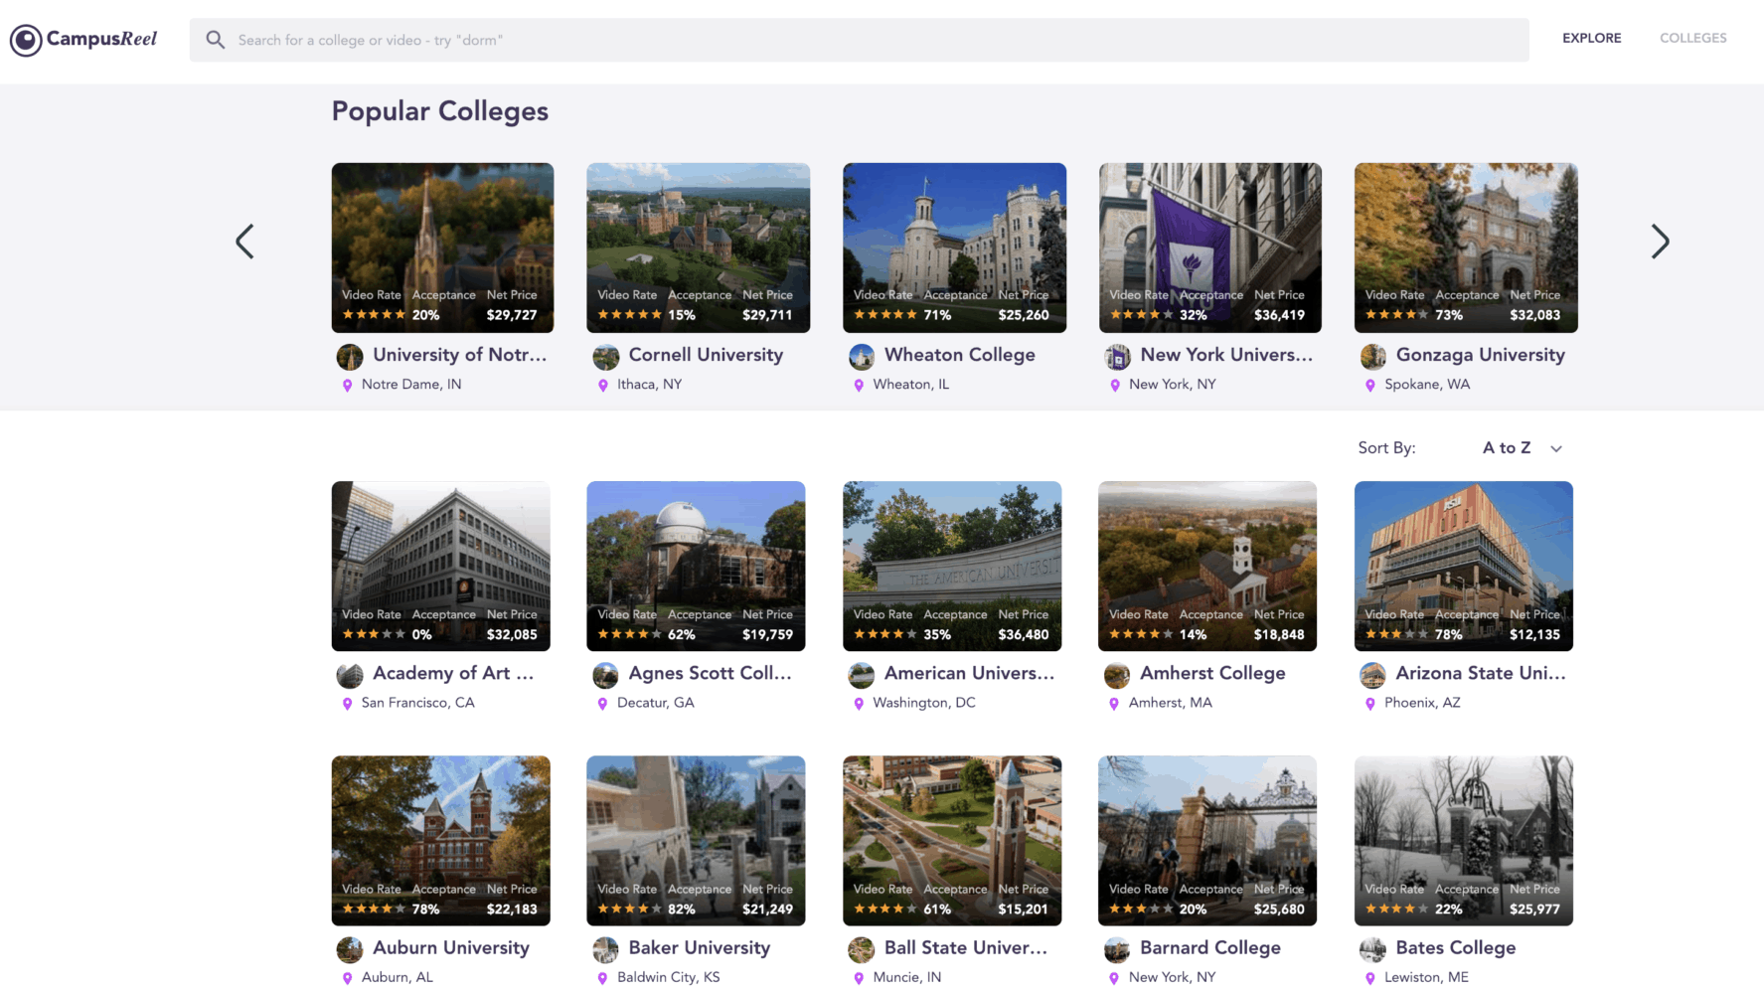Open Auburn University thumbnail image

(x=440, y=841)
